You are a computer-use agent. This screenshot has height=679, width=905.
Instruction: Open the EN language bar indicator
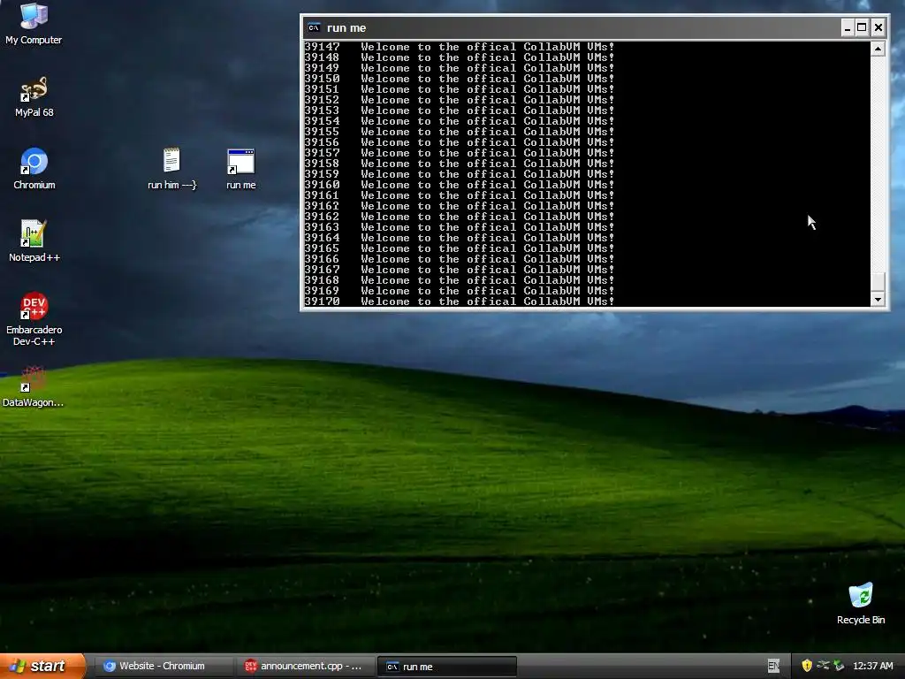point(773,666)
